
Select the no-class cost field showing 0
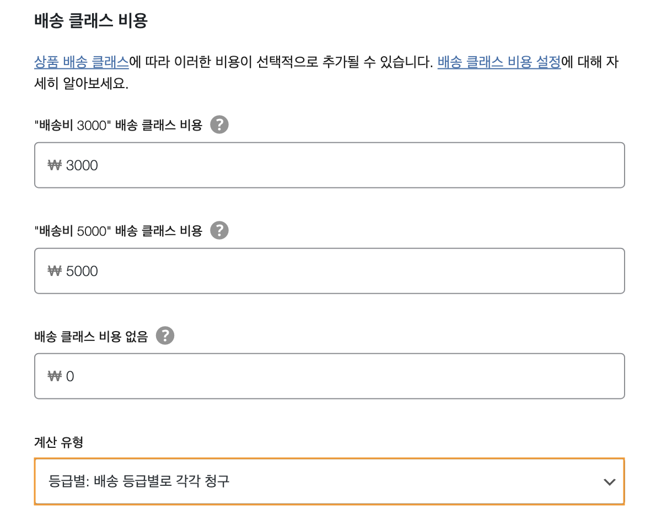point(329,376)
